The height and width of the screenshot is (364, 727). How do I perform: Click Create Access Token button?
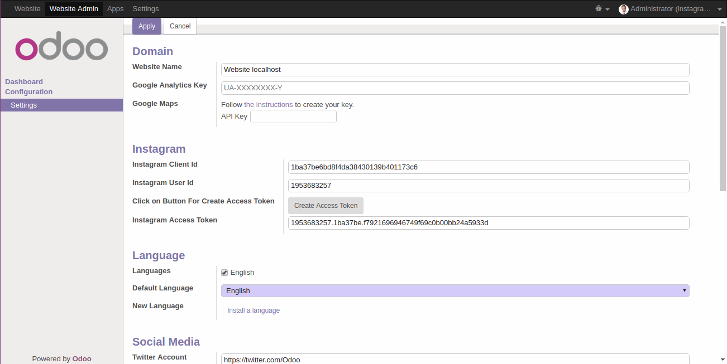point(326,206)
